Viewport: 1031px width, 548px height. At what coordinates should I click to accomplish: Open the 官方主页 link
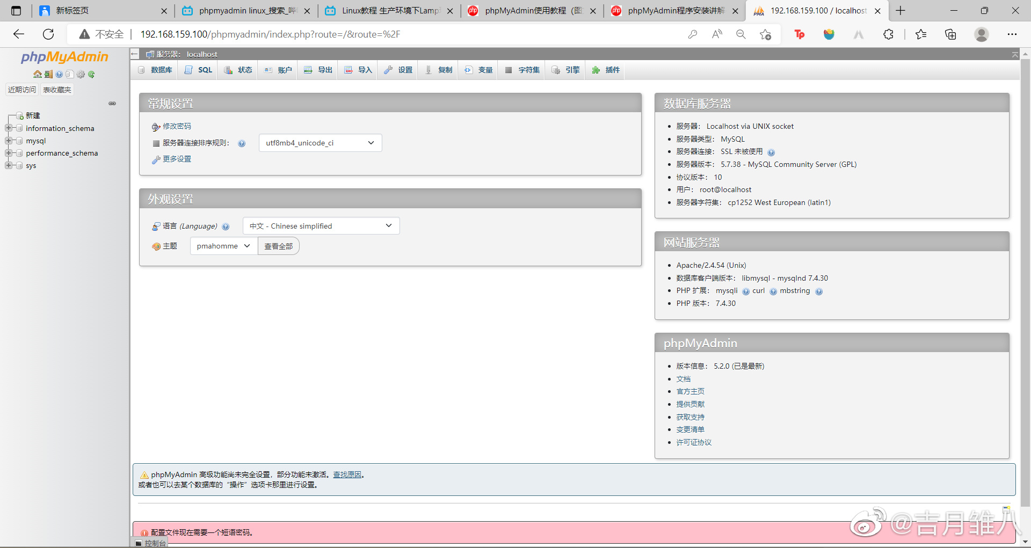click(691, 391)
